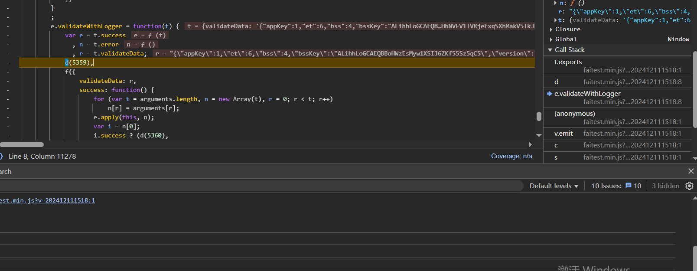
Task: Click the issues count badge icon
Action: click(628, 186)
